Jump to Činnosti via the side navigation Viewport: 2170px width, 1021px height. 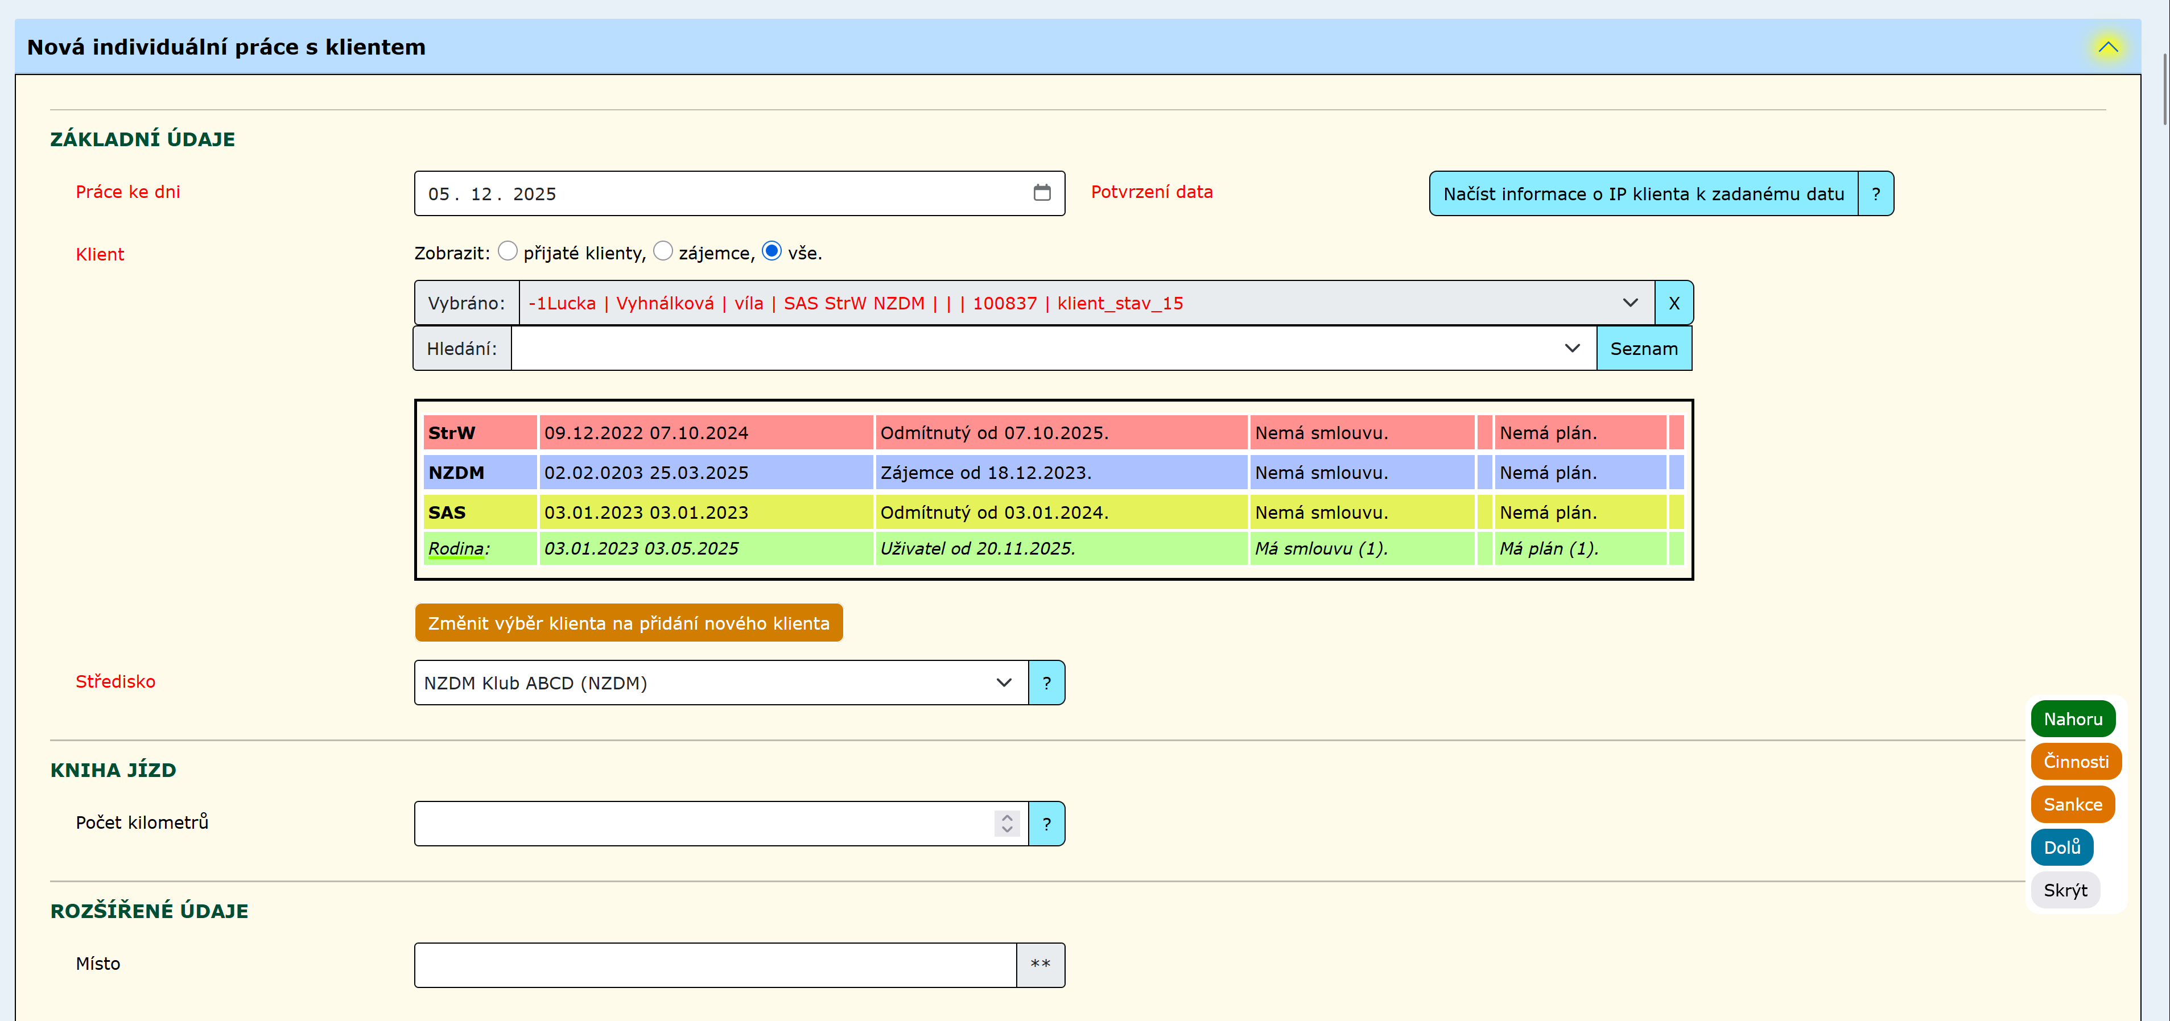(x=2075, y=762)
